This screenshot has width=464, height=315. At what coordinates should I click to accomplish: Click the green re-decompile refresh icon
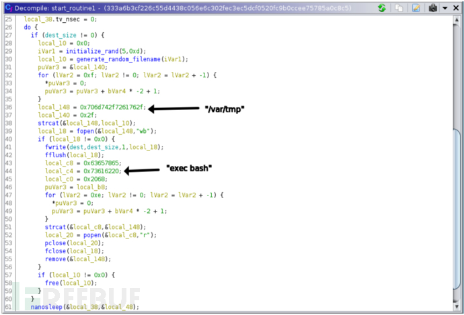pos(382,8)
